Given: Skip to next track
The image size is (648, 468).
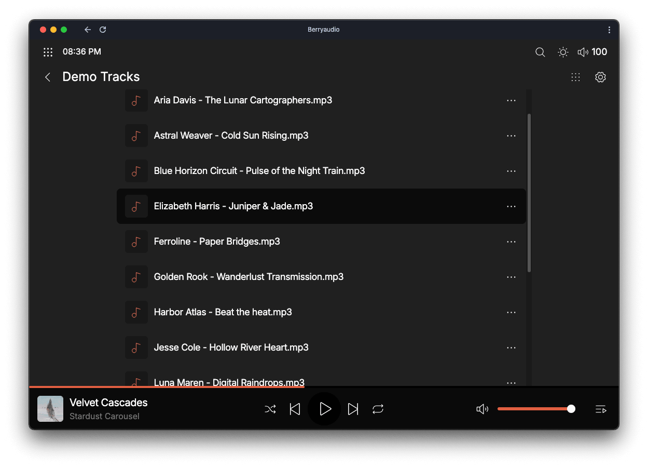Looking at the screenshot, I should click(x=353, y=409).
